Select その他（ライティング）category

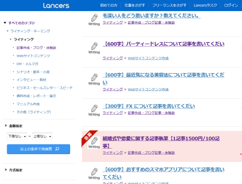tap(34, 112)
